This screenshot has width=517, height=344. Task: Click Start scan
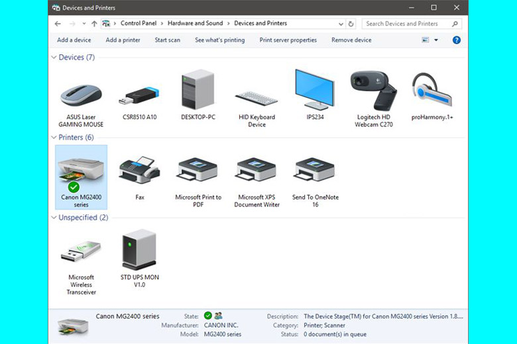pos(168,40)
